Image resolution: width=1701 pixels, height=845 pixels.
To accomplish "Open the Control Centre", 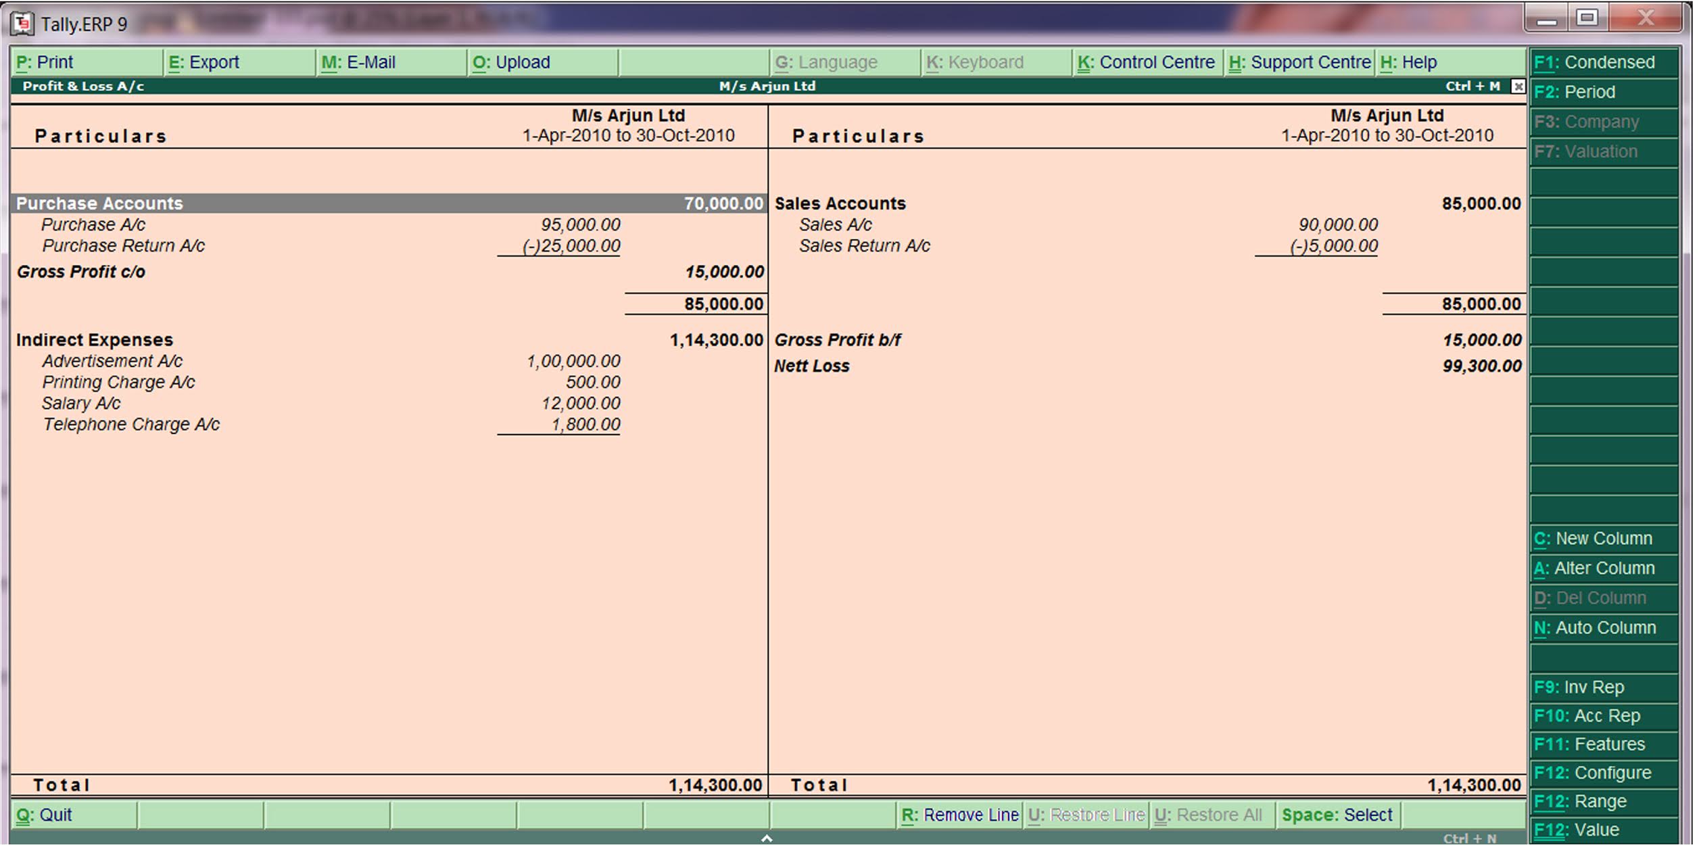I will point(1147,62).
